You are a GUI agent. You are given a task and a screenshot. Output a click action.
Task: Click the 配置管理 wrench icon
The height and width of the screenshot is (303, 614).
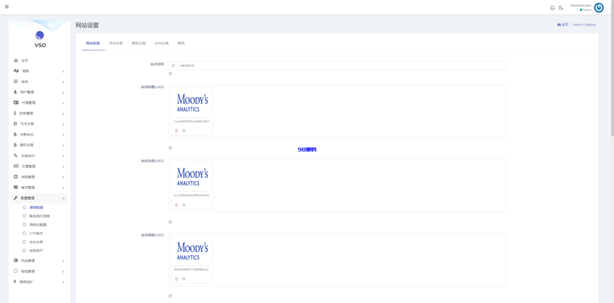pyautogui.click(x=16, y=199)
